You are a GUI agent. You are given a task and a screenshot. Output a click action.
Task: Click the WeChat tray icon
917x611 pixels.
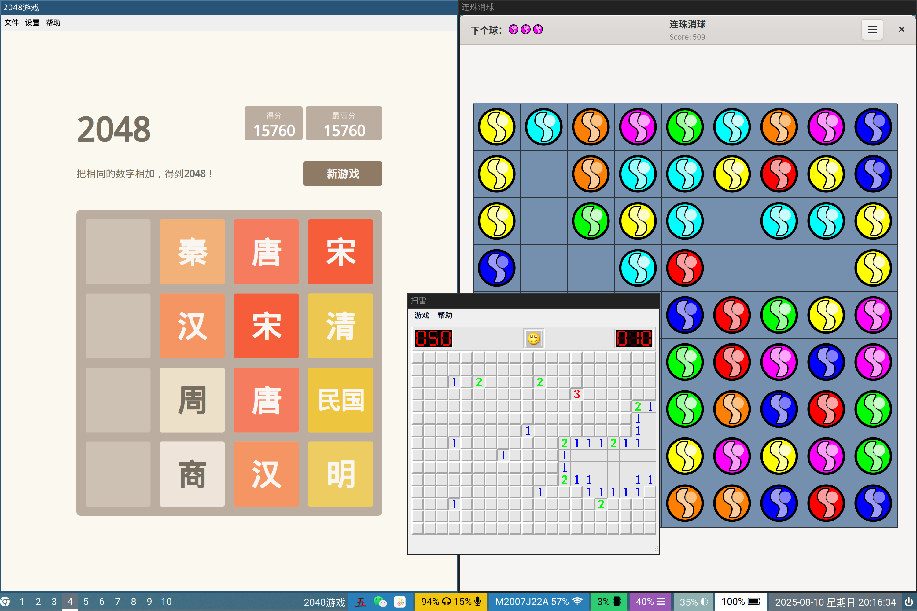(380, 602)
